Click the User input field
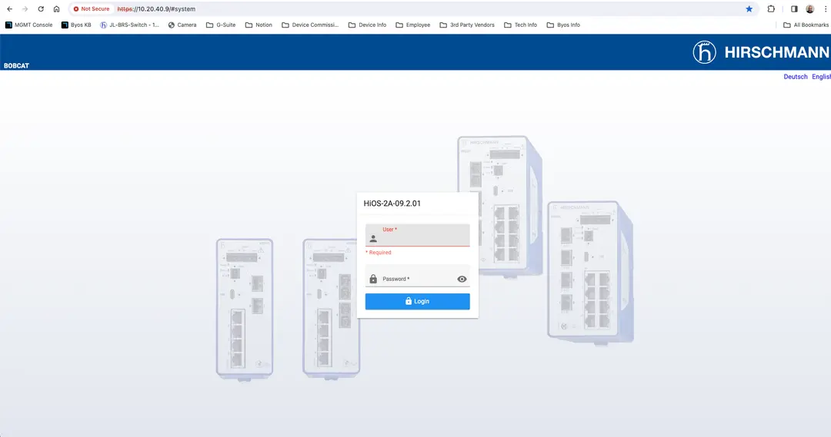The width and height of the screenshot is (831, 437). (x=418, y=235)
